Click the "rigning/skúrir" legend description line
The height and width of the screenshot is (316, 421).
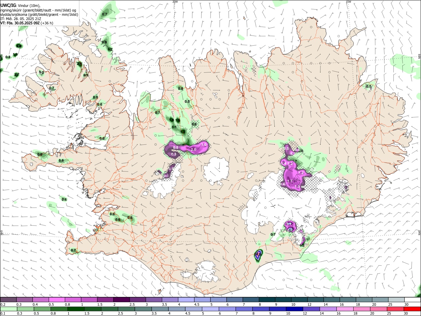39,10
